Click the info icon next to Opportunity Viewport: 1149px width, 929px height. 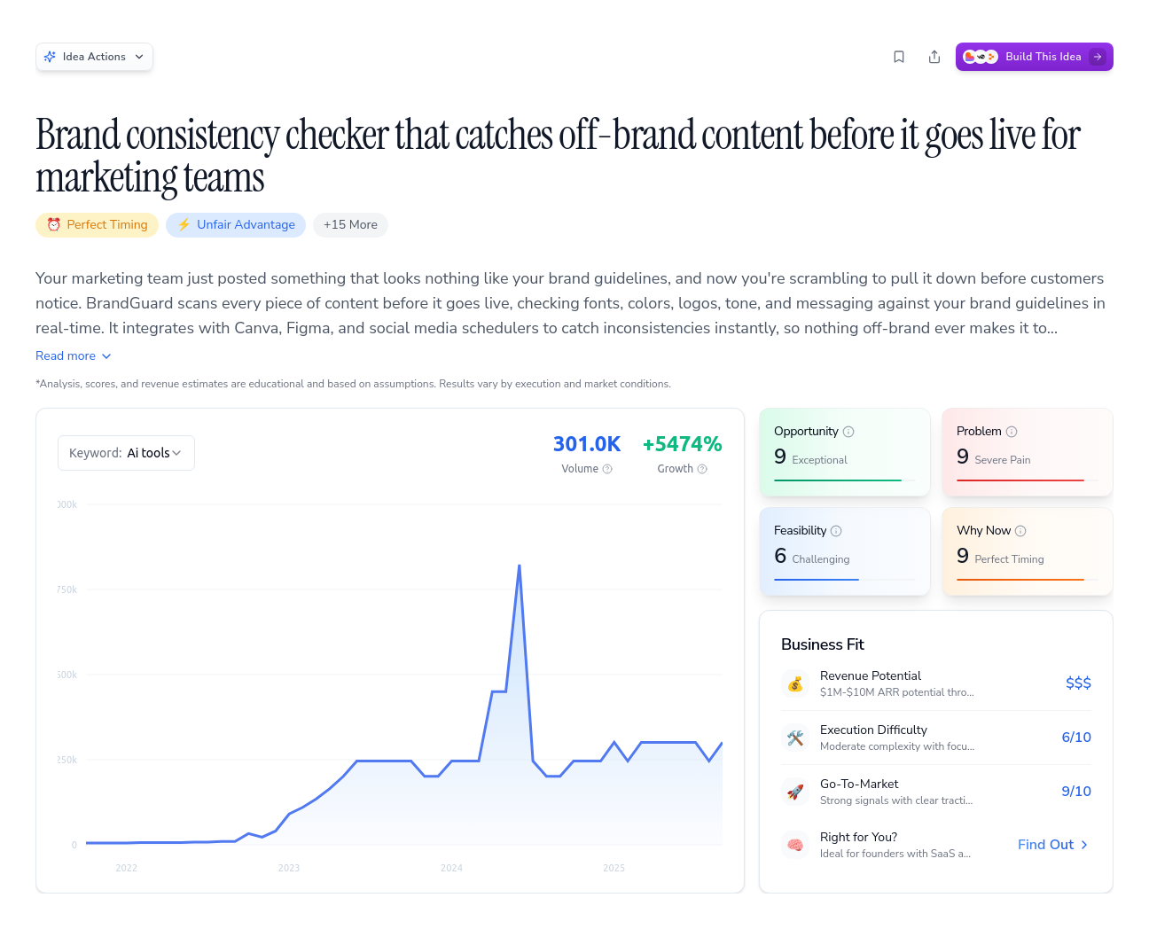pyautogui.click(x=848, y=431)
